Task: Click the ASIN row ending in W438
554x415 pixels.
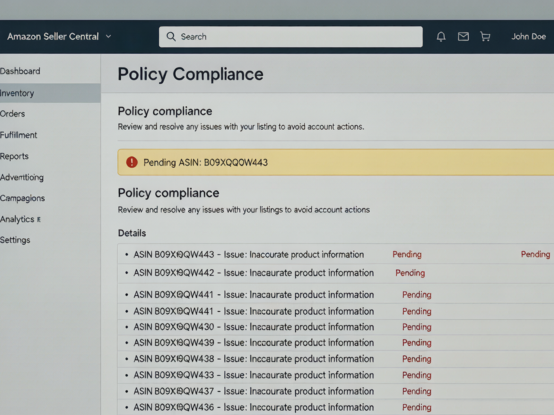Action: click(x=335, y=359)
